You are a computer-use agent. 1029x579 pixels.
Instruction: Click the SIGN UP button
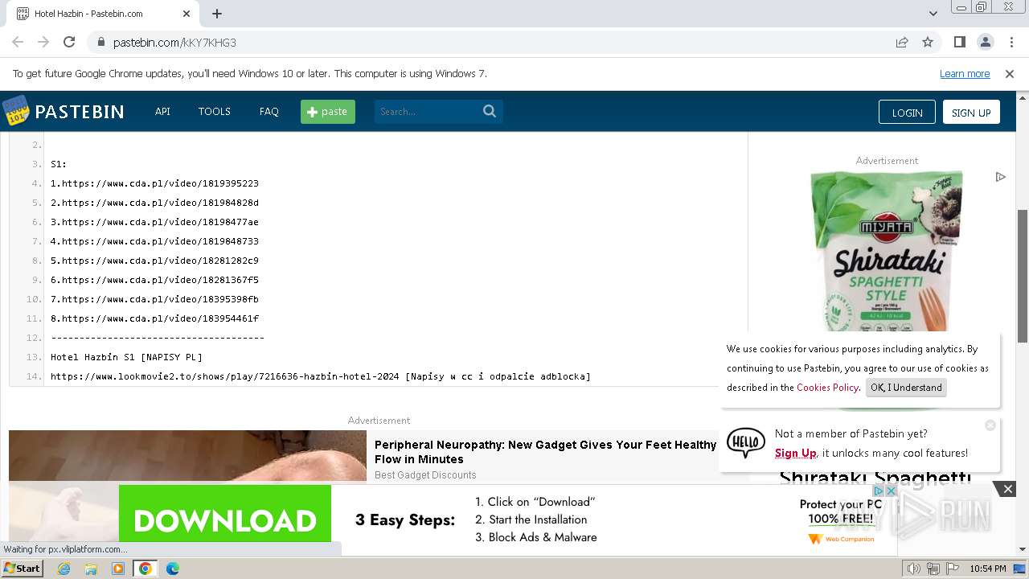tap(971, 113)
